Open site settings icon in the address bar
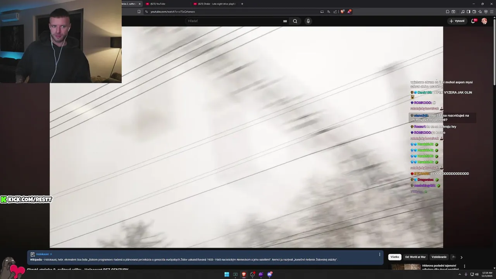Screen dimensions: 496x279 [146, 12]
